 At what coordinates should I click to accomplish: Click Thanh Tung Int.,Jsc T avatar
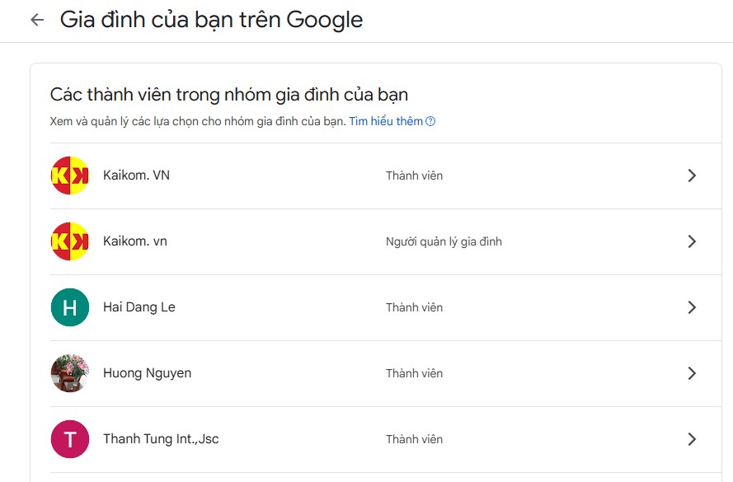point(70,439)
